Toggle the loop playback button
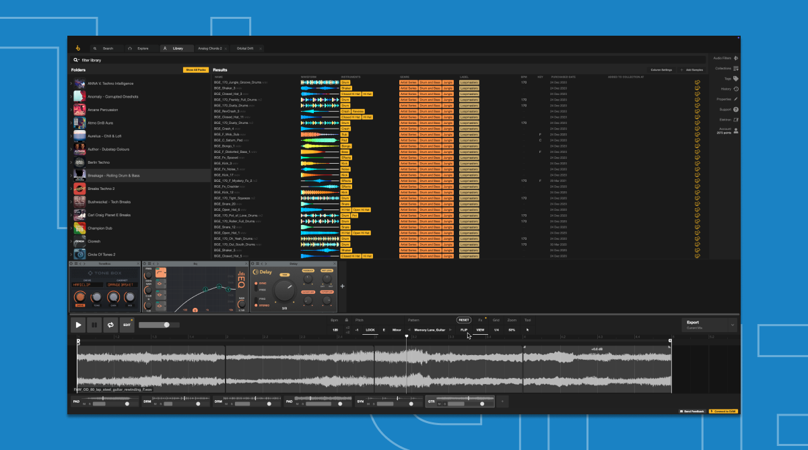 (110, 325)
